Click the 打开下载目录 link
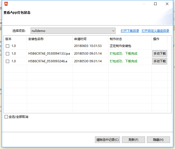175x149 pixels. 130,31
